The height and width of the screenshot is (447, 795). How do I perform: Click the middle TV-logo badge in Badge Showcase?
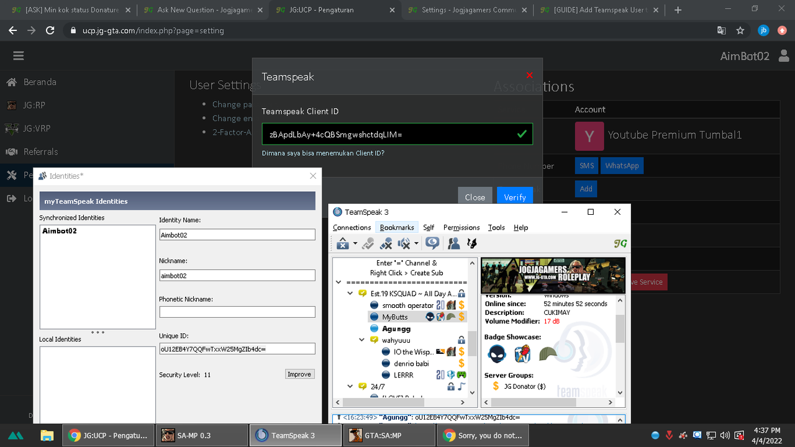point(522,353)
